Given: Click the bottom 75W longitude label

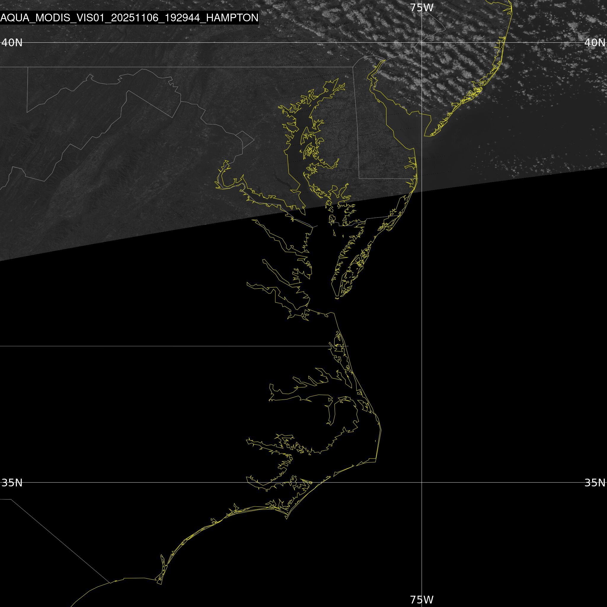Looking at the screenshot, I should click(422, 600).
